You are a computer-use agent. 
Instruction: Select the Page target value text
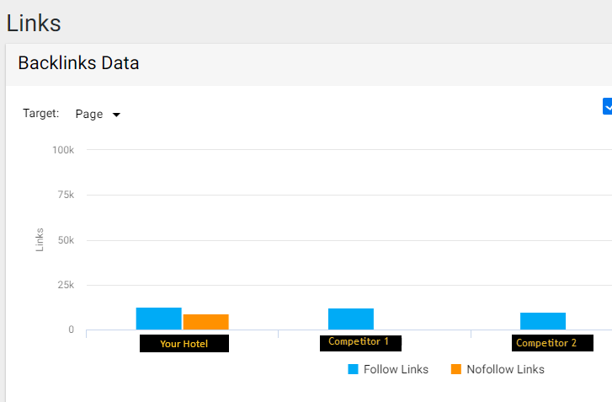[89, 114]
